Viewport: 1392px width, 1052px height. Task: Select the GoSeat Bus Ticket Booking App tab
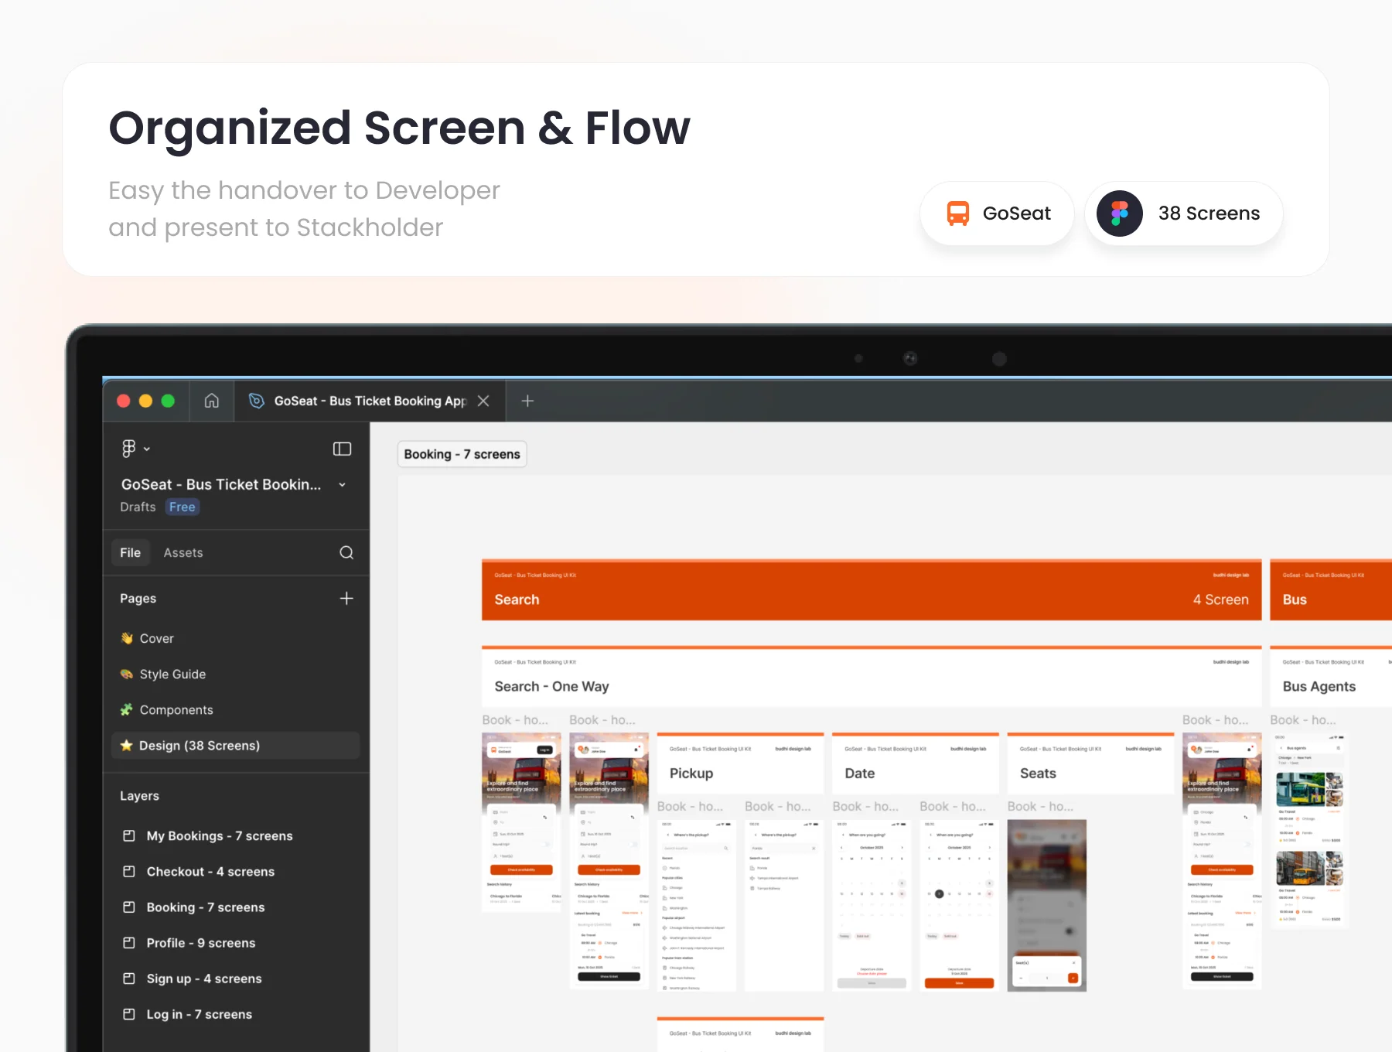(370, 401)
